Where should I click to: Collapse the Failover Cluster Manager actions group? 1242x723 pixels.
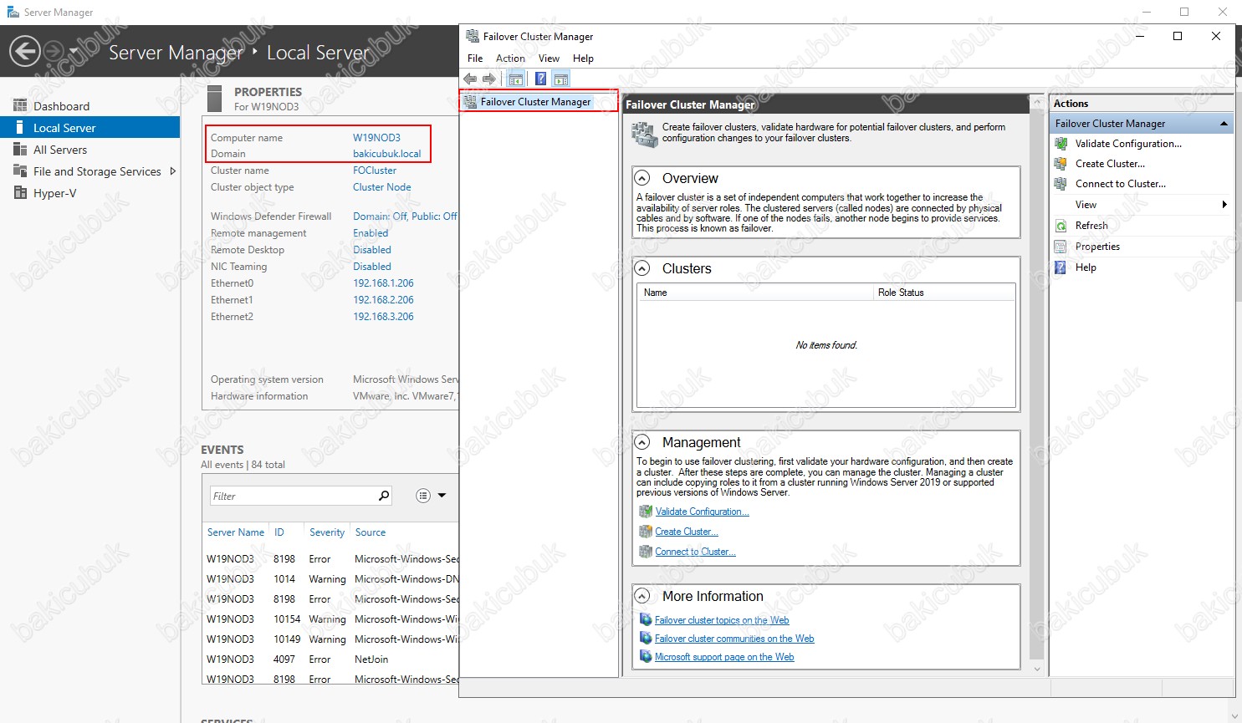1224,124
